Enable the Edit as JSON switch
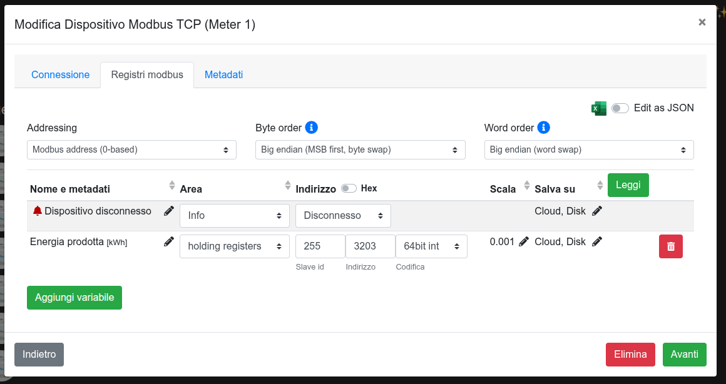 coord(620,108)
